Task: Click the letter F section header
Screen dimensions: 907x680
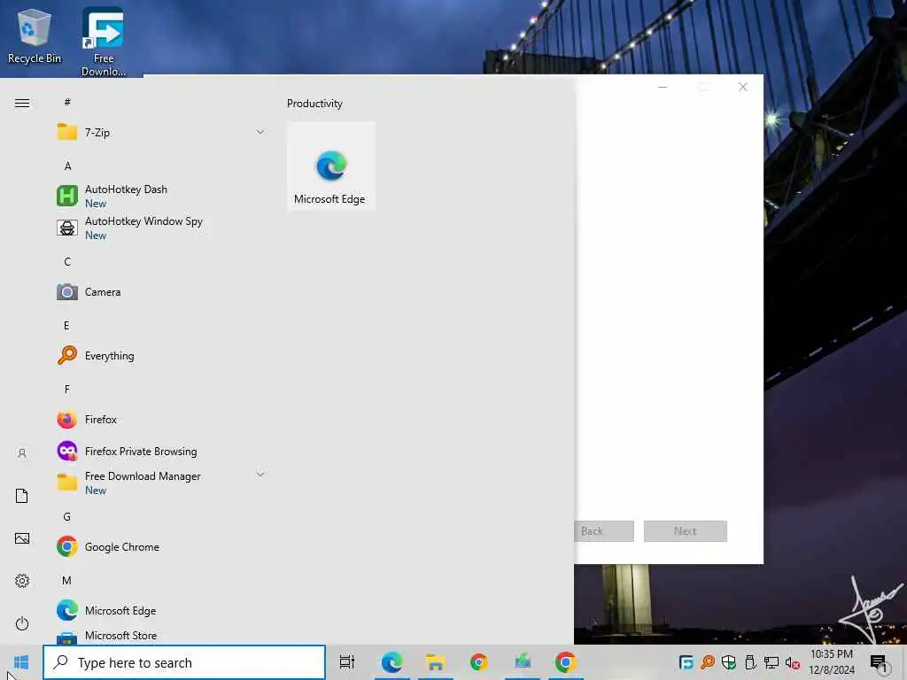Action: point(67,390)
